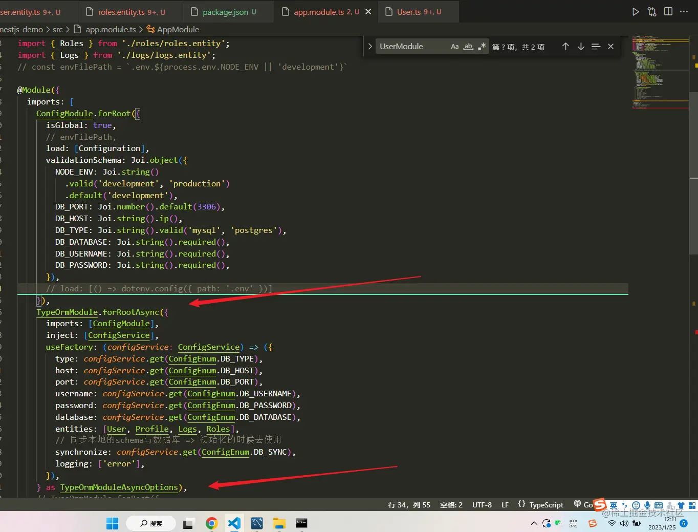Open Sogou skin shirt icon
This screenshot has width=698, height=532.
[681, 505]
